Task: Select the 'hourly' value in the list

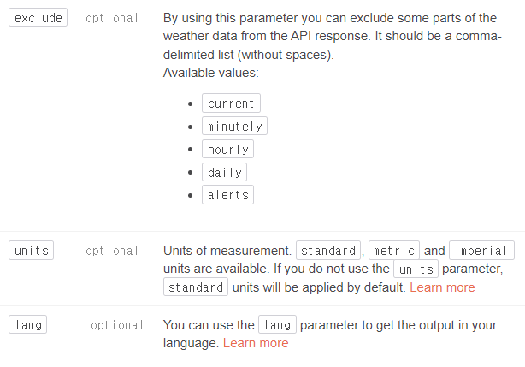Action: point(227,150)
